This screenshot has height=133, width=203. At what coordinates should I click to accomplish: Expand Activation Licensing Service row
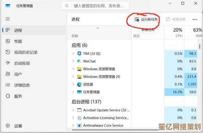tap(73, 118)
